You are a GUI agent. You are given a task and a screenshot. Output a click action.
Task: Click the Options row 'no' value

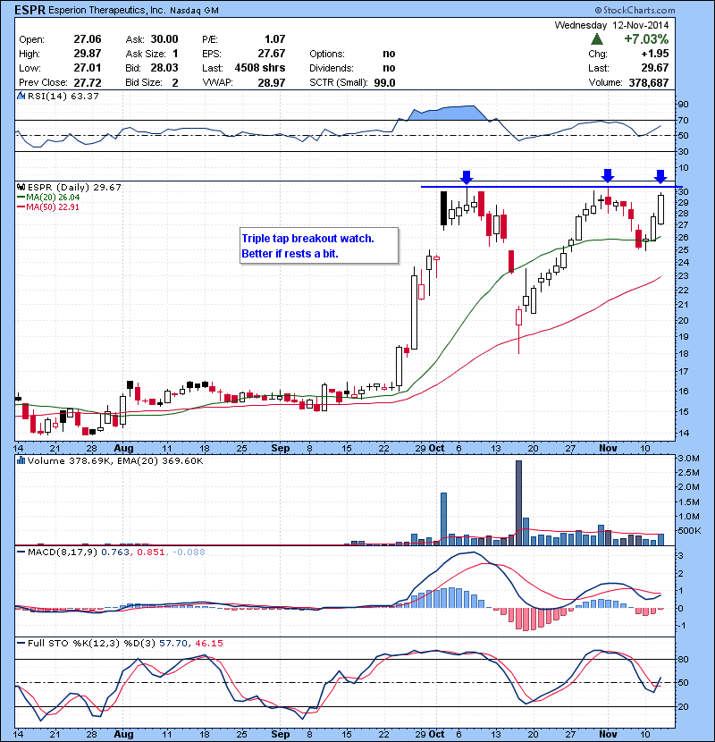pos(389,54)
